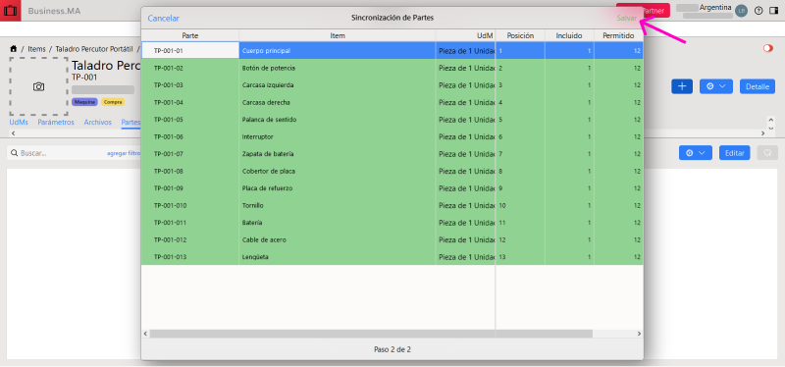This screenshot has width=785, height=367.
Task: Open the LB user avatar
Action: pyautogui.click(x=742, y=11)
